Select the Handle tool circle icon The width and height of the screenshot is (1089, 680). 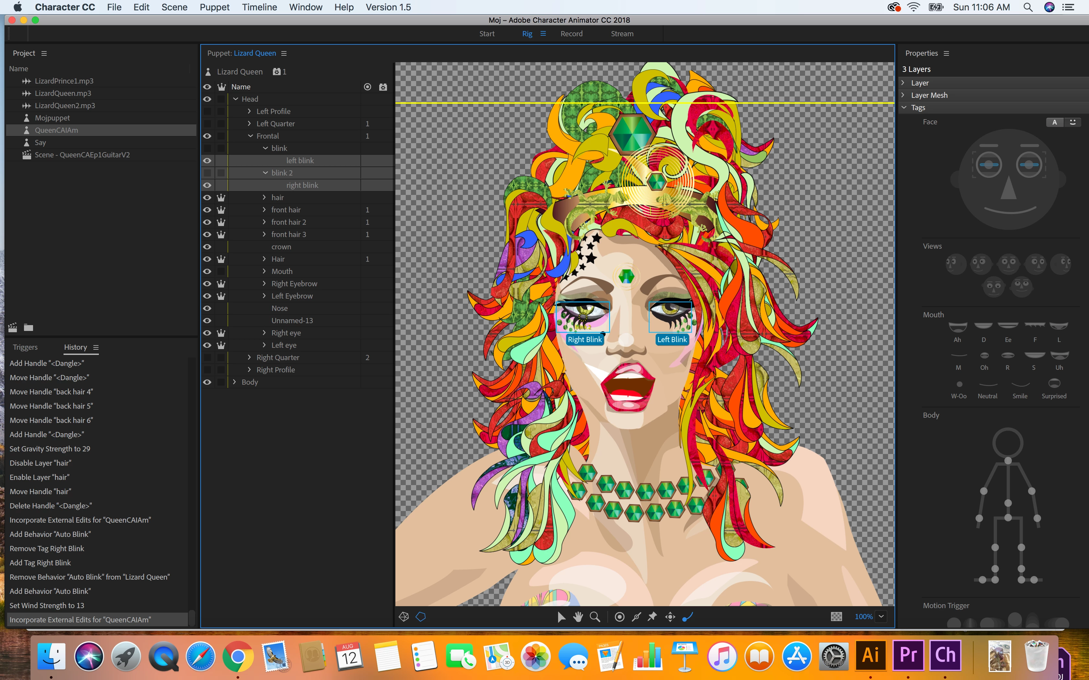point(620,617)
